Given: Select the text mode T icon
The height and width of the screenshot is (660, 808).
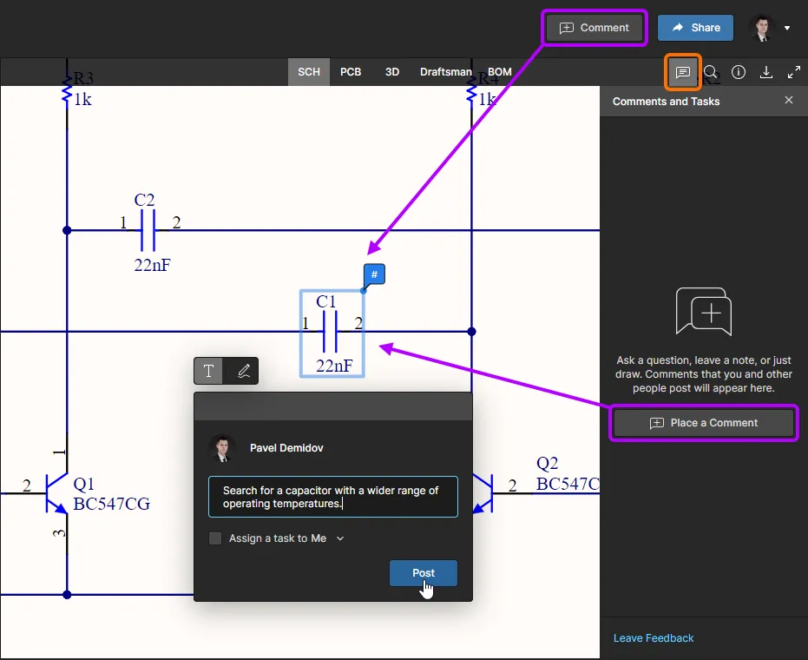Looking at the screenshot, I should pos(207,371).
